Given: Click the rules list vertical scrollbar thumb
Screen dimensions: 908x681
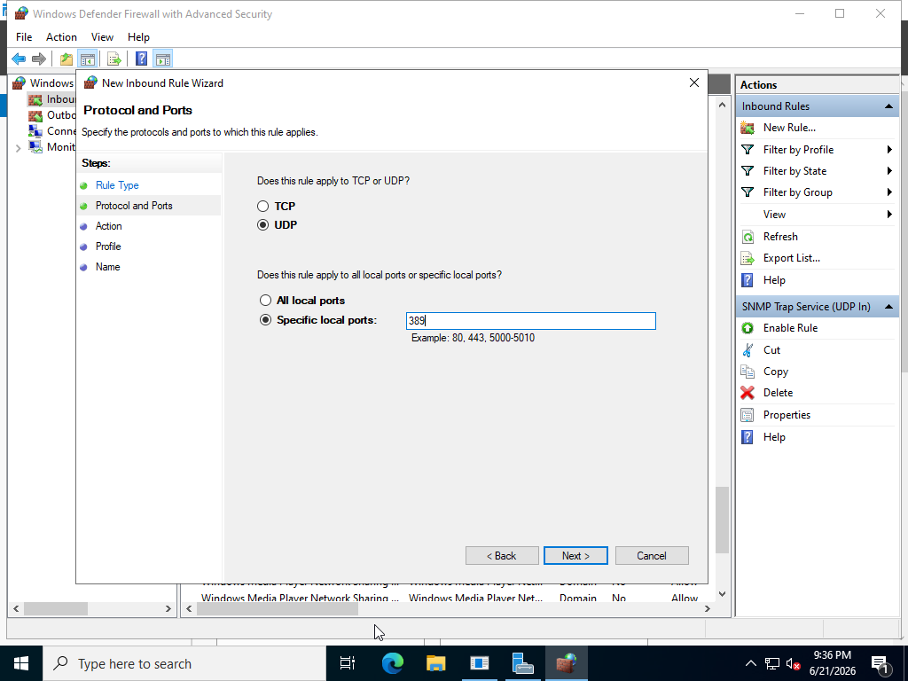Looking at the screenshot, I should tap(722, 520).
